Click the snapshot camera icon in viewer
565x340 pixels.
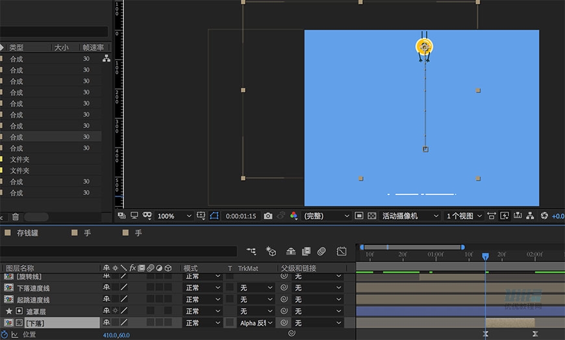click(x=268, y=216)
